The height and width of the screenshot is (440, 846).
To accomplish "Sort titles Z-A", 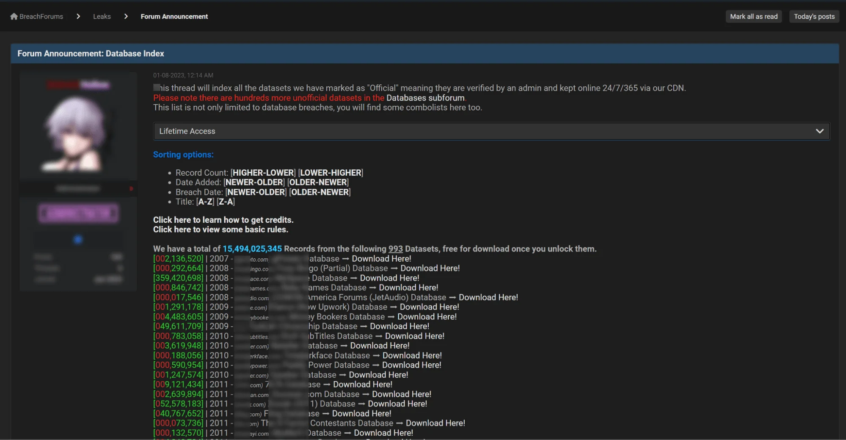I will [x=226, y=202].
